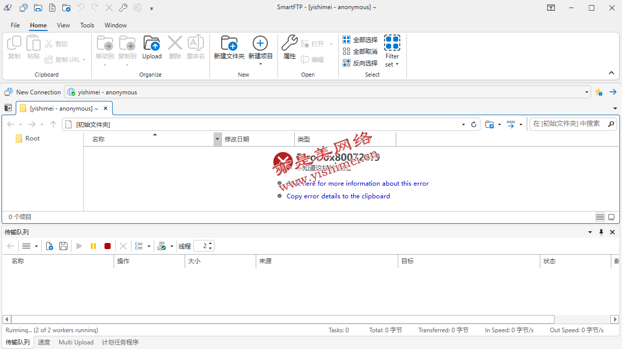Open 属性 properties wrench button

[290, 48]
